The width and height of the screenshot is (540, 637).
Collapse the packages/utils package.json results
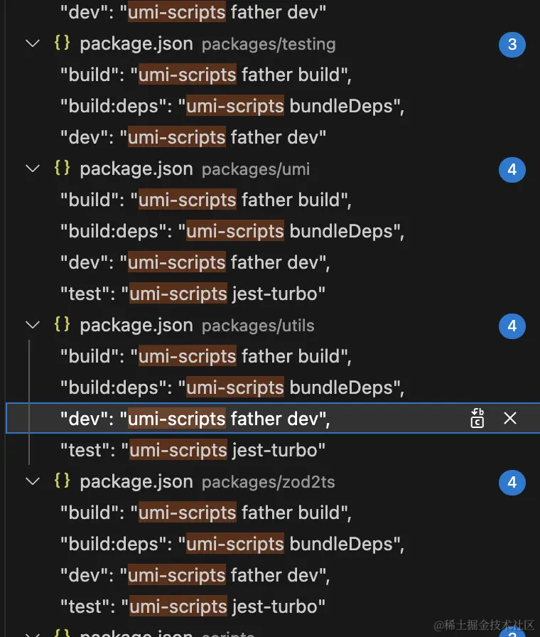(x=33, y=325)
